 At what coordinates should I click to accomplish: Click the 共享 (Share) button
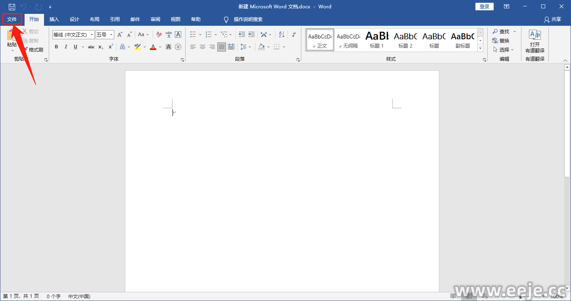553,19
